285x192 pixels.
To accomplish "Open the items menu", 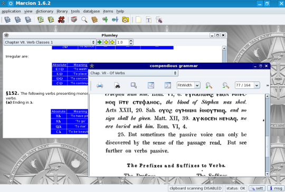I will 108,11.
